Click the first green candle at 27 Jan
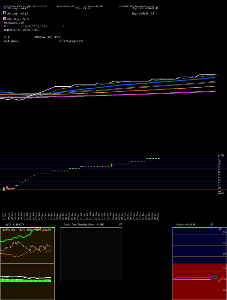This screenshot has height=300, width=227. pyautogui.click(x=4, y=189)
